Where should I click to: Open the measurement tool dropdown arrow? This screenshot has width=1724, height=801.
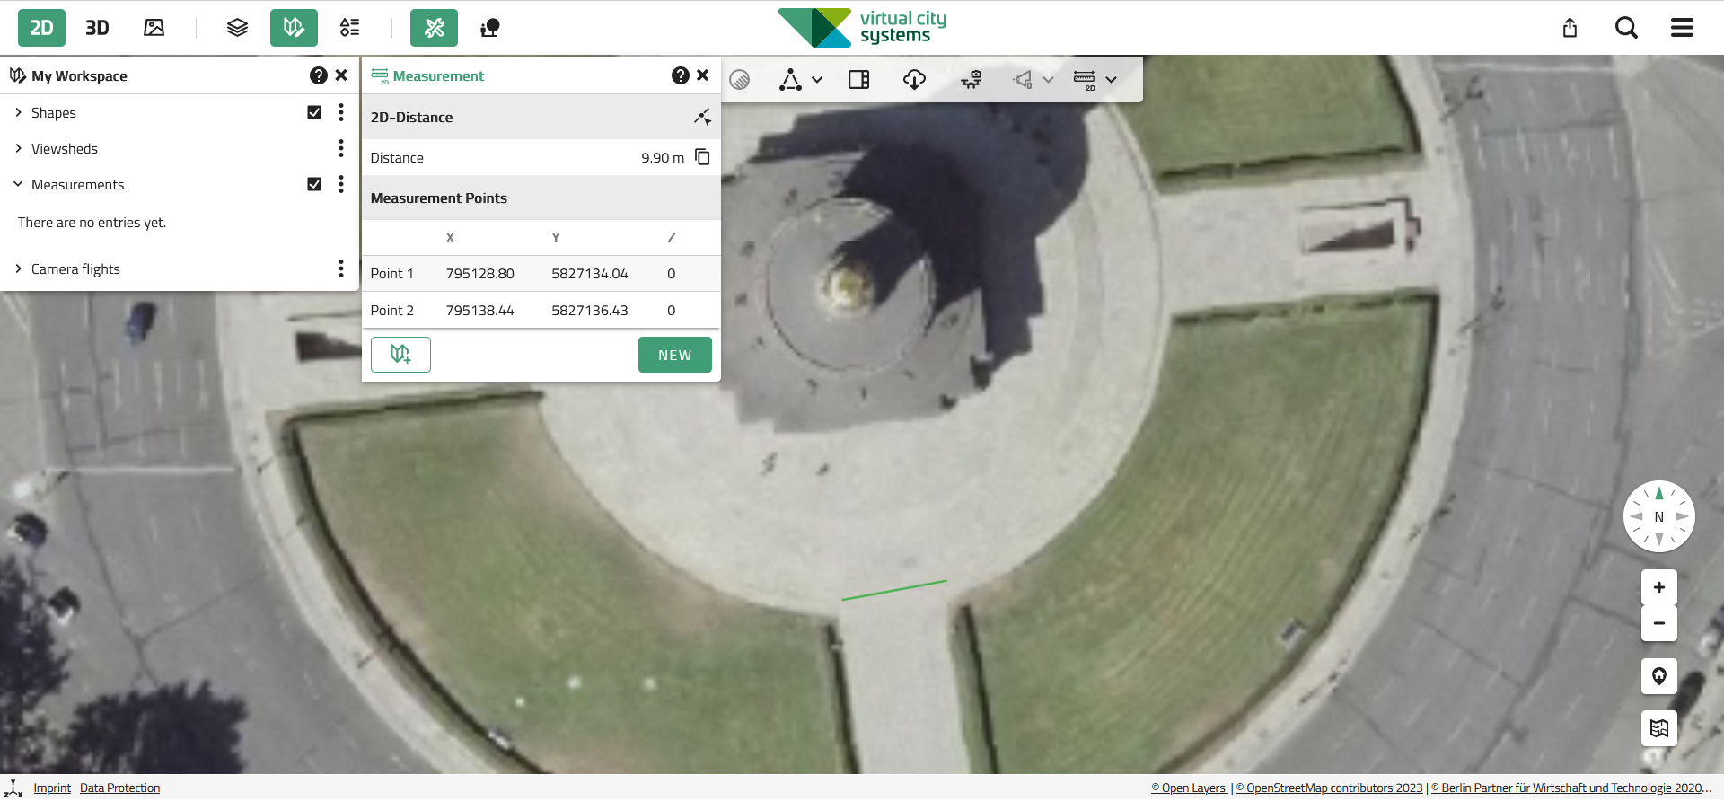1112,80
